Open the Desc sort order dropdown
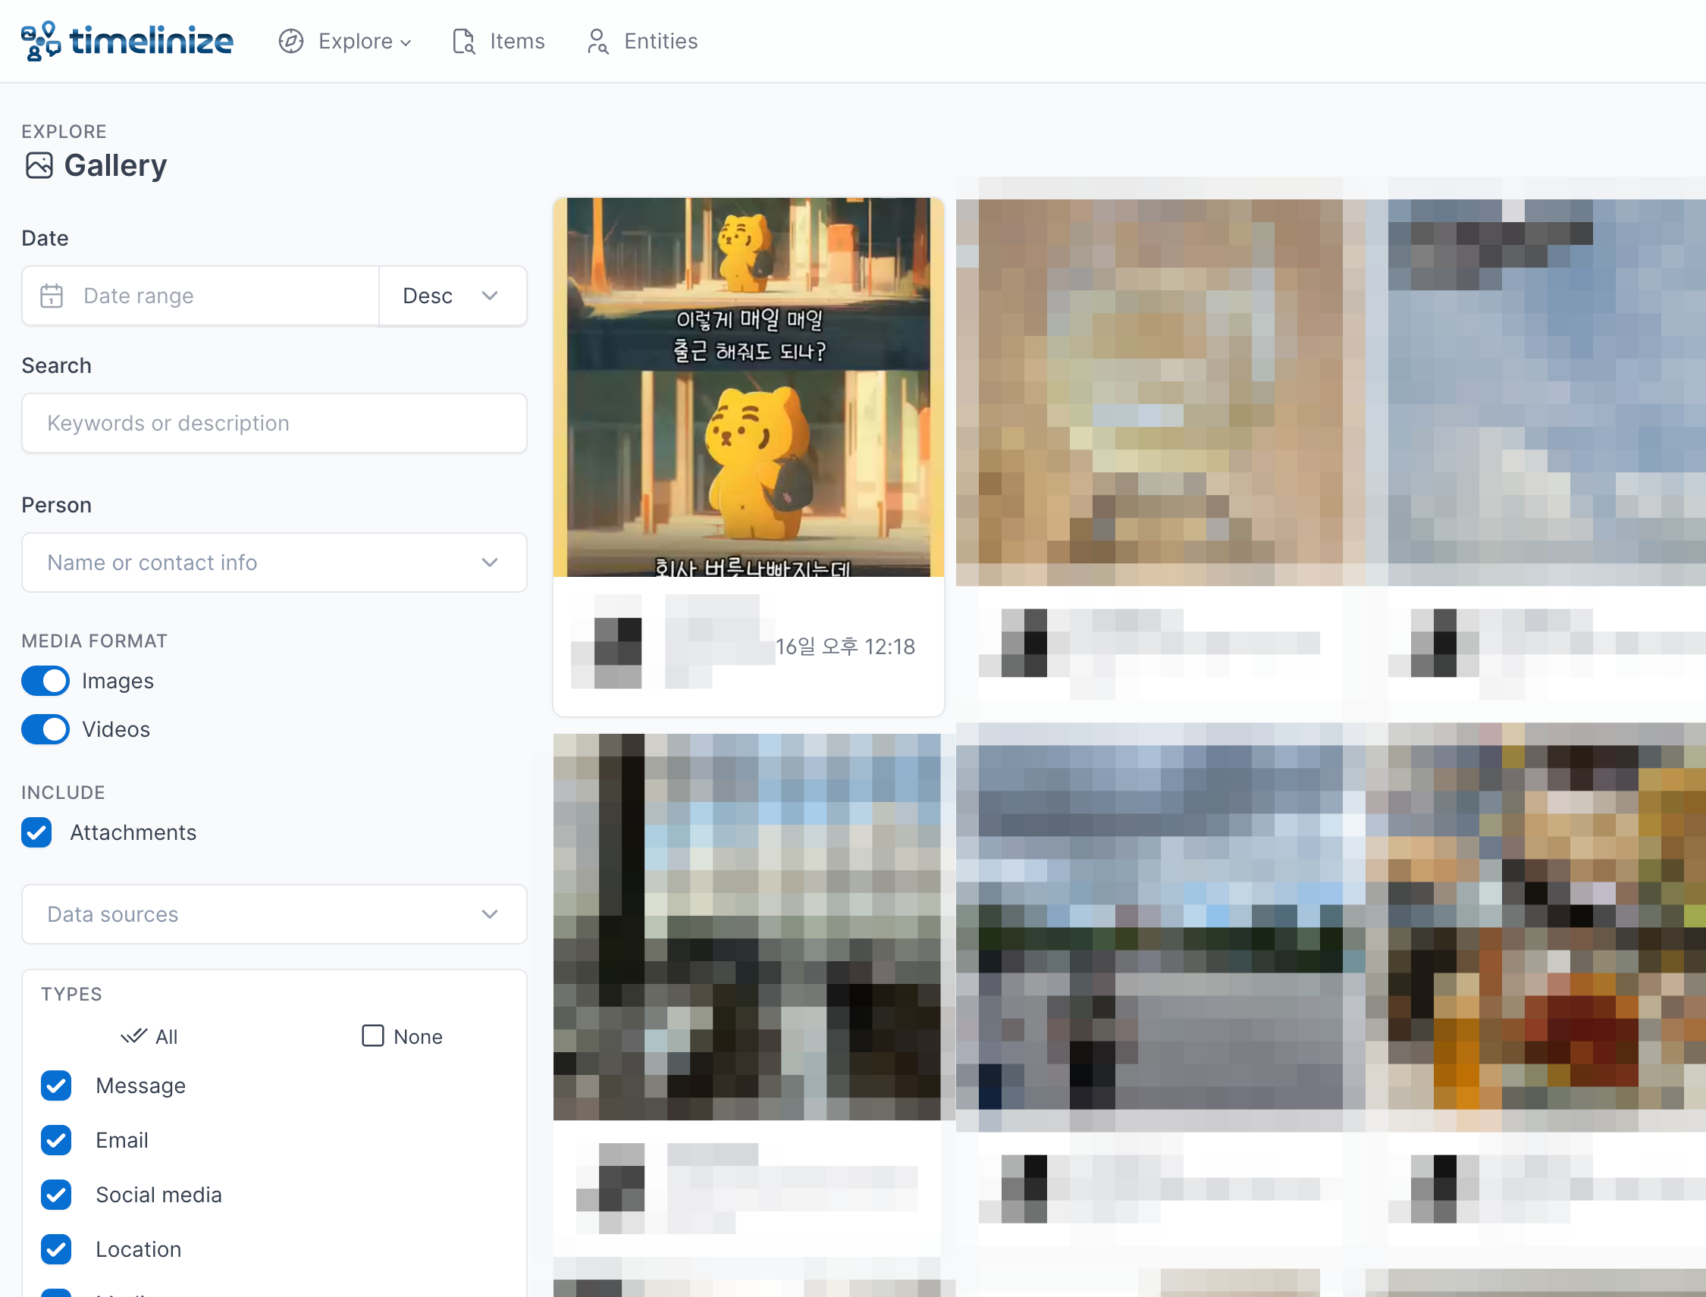The height and width of the screenshot is (1297, 1706). point(452,296)
